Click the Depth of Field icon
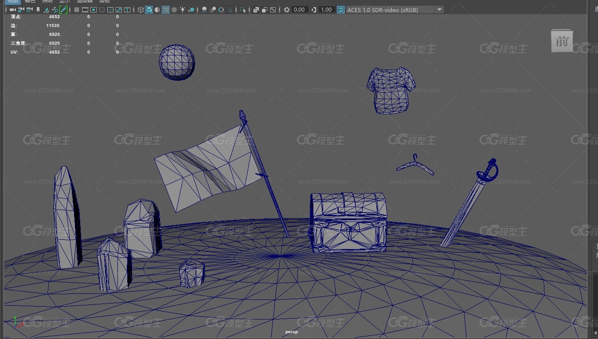The height and width of the screenshot is (339, 598). tap(230, 9)
